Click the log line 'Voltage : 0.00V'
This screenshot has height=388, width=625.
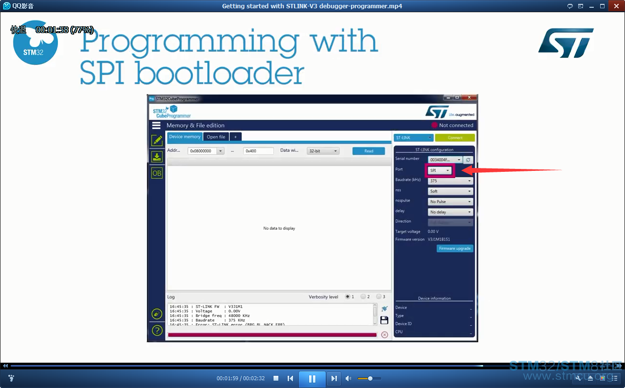(206, 311)
